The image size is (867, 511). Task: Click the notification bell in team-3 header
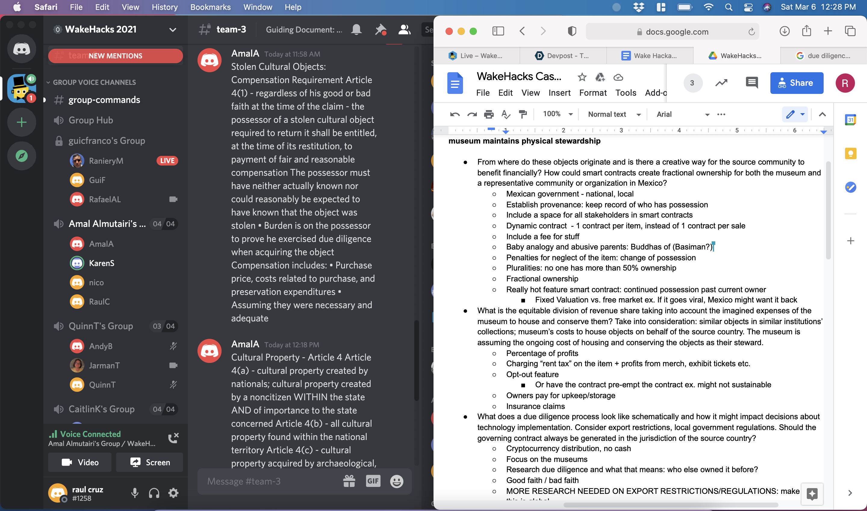[356, 30]
